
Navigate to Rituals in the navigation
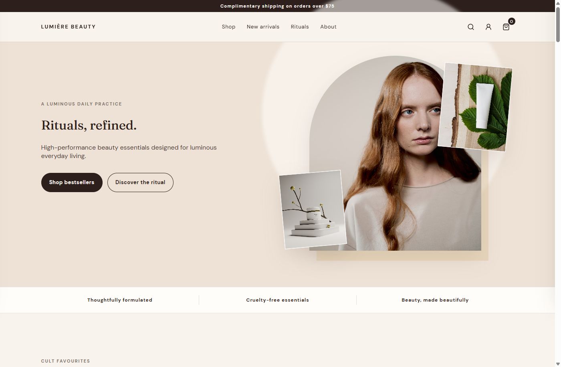[x=300, y=27]
